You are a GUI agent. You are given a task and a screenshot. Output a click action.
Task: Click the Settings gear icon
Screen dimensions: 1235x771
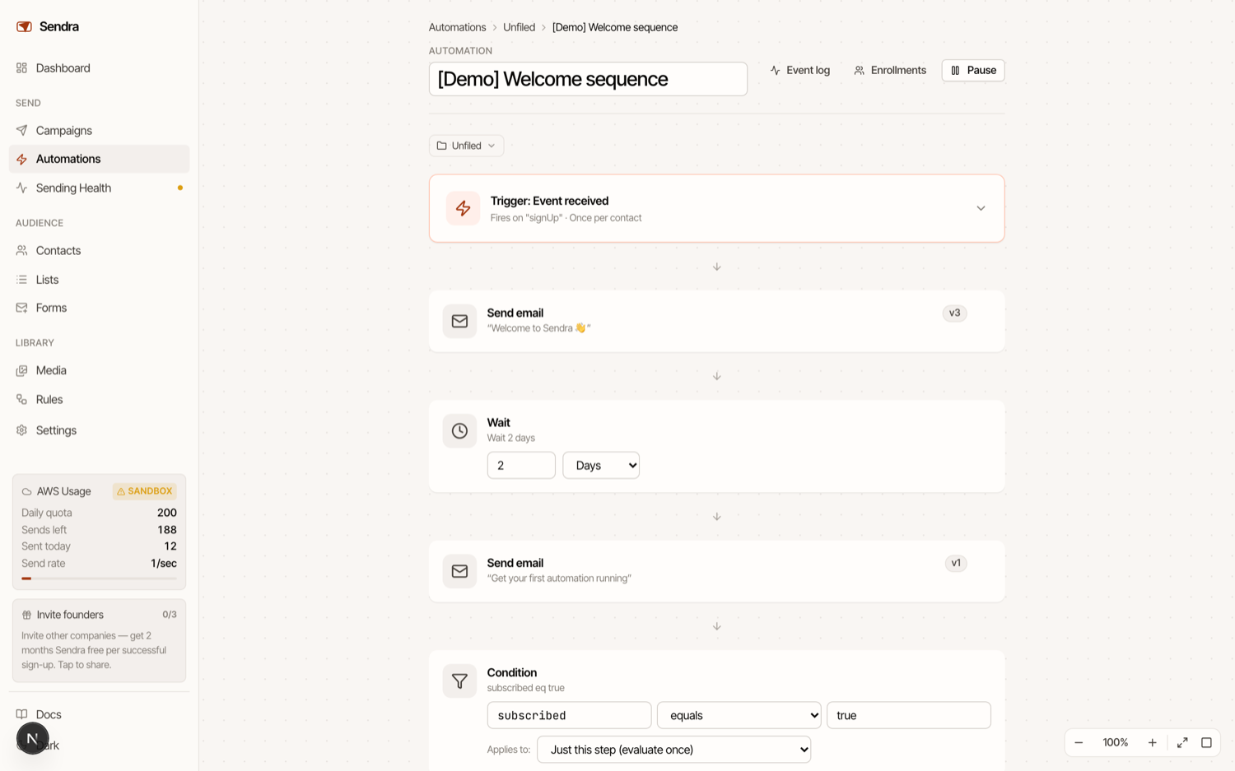[x=22, y=430]
